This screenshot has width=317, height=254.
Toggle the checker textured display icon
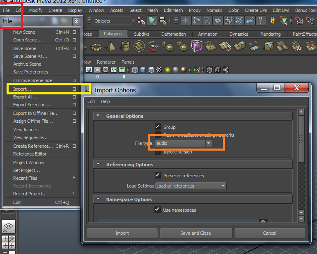[x=159, y=70]
